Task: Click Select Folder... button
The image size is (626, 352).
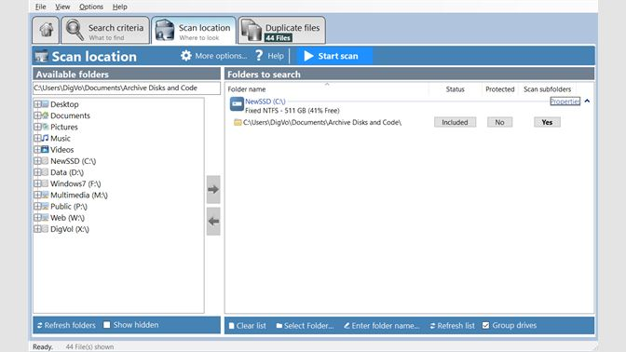Action: (x=305, y=326)
